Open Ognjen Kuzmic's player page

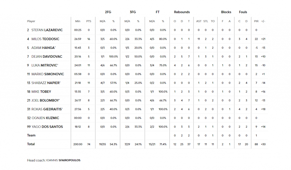tap(47, 118)
